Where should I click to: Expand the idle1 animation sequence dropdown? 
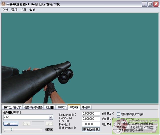point(51,117)
